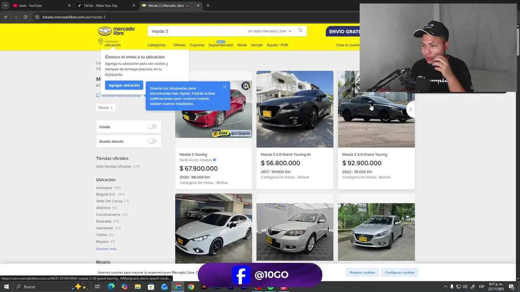Click the Guardar esta búsqueda link

tap(121, 96)
